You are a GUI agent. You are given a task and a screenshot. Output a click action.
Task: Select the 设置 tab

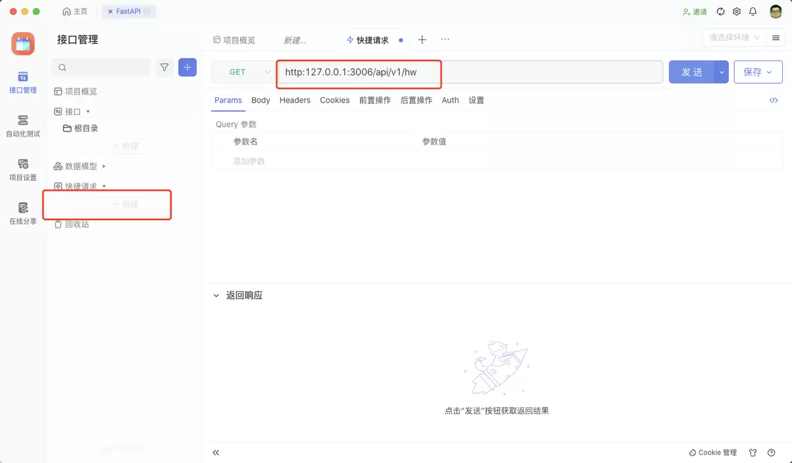[x=476, y=100]
